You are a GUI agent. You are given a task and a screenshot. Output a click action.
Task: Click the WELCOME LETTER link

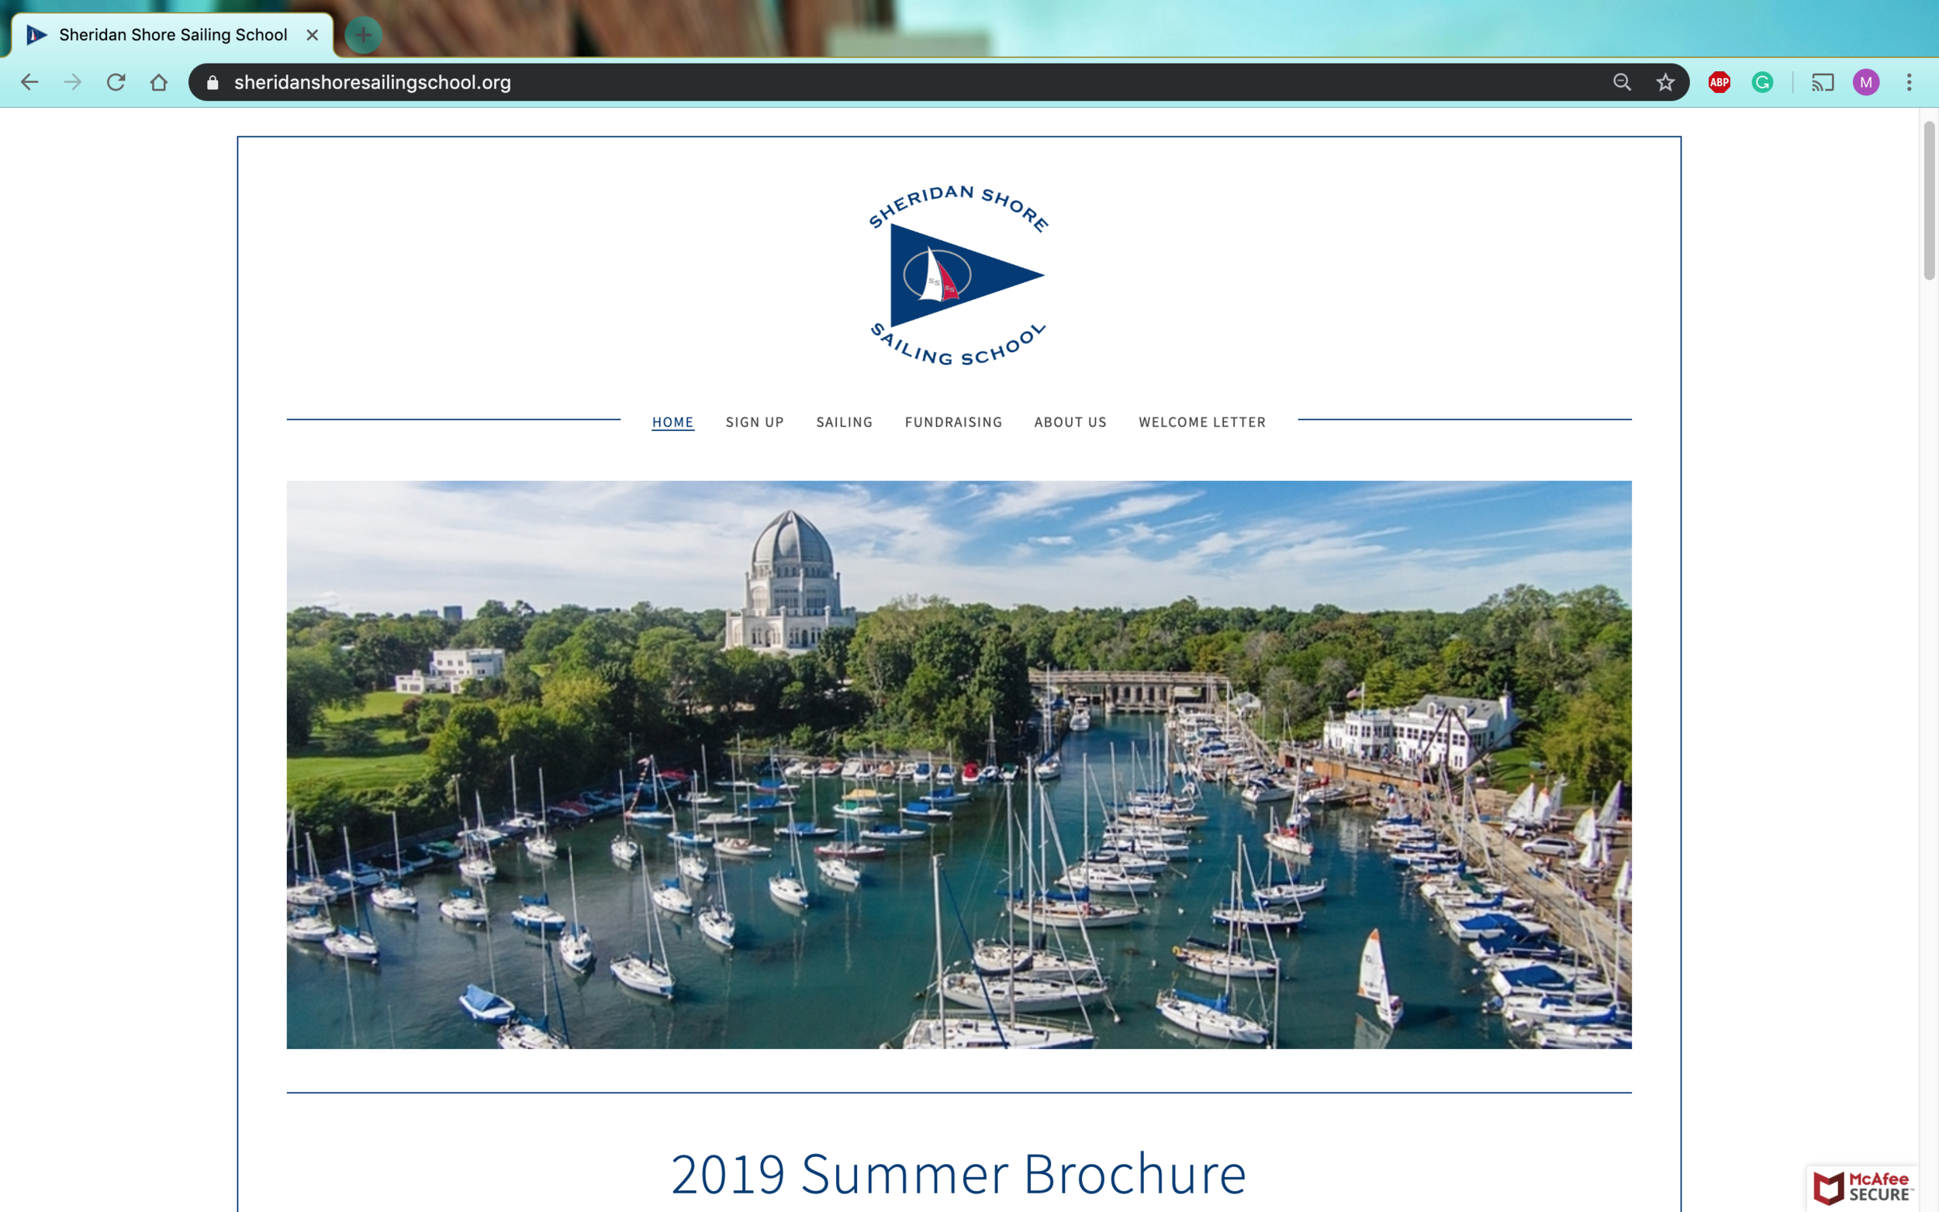1201,422
